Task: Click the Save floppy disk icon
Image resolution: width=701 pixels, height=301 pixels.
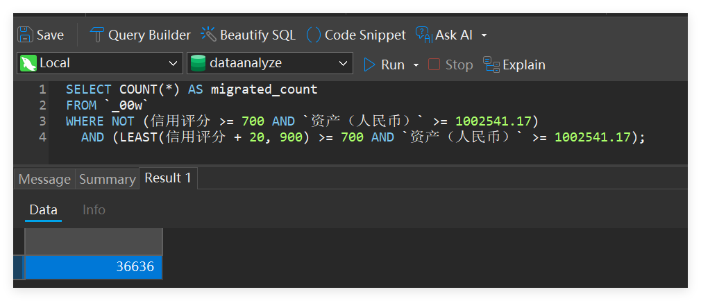Action: 25,35
